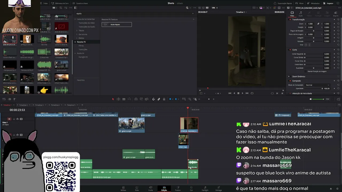Select Transições de Vídeo category
The width and height of the screenshot is (342, 192).
pos(87,23)
